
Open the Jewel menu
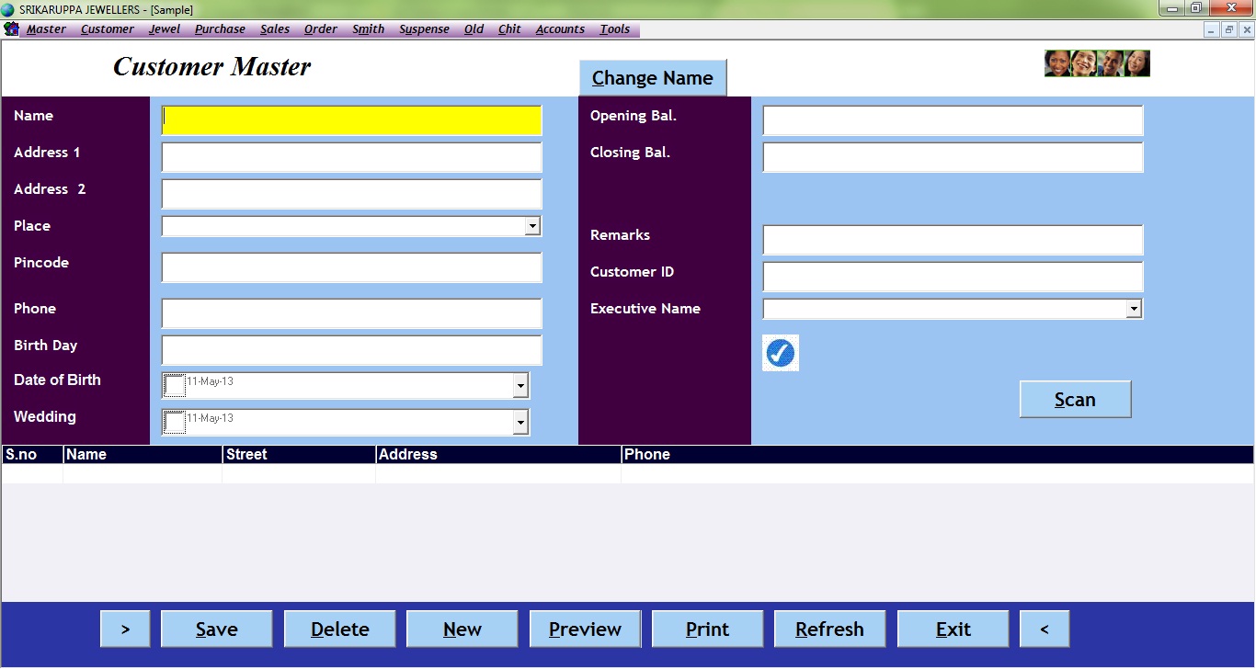pyautogui.click(x=165, y=28)
